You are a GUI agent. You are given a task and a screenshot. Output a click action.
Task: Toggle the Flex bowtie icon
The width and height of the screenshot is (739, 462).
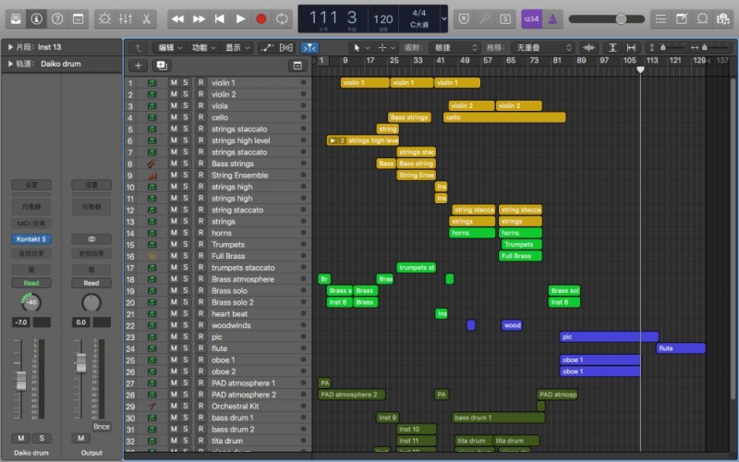point(285,48)
